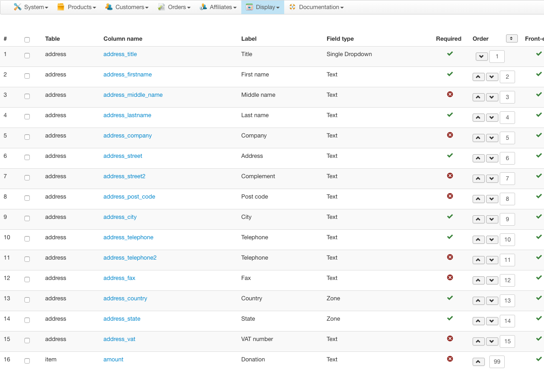This screenshot has width=544, height=379.
Task: Move address_city field down in order
Action: [492, 219]
